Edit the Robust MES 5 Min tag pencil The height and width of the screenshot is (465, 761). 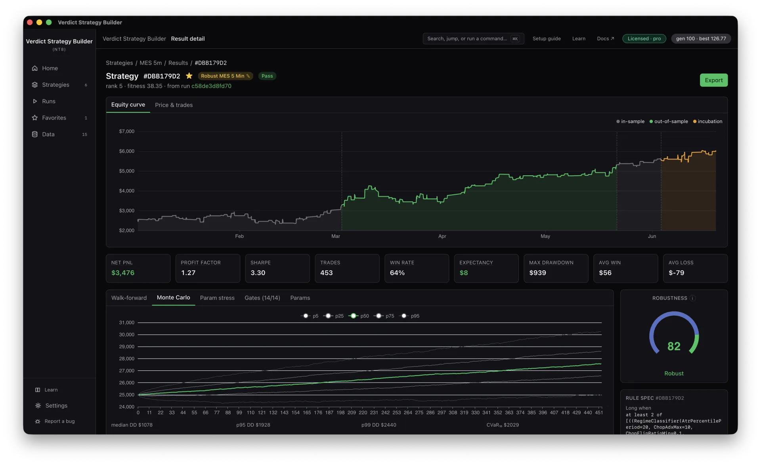coord(248,76)
